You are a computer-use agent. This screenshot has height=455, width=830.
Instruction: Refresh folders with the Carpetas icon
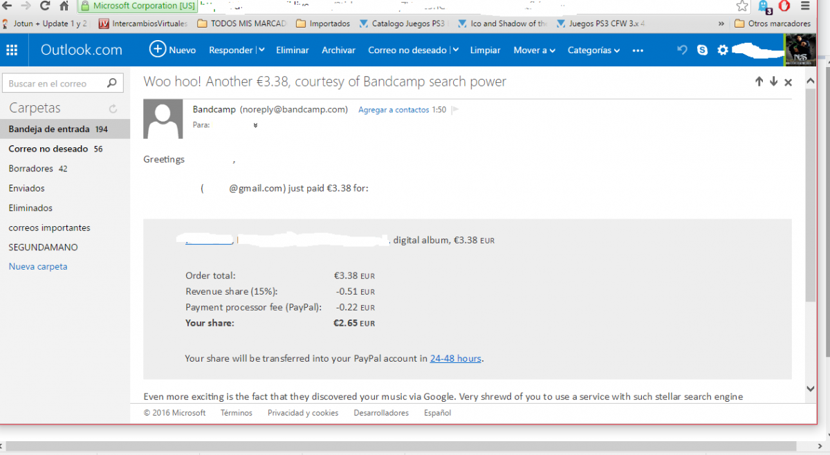113,109
